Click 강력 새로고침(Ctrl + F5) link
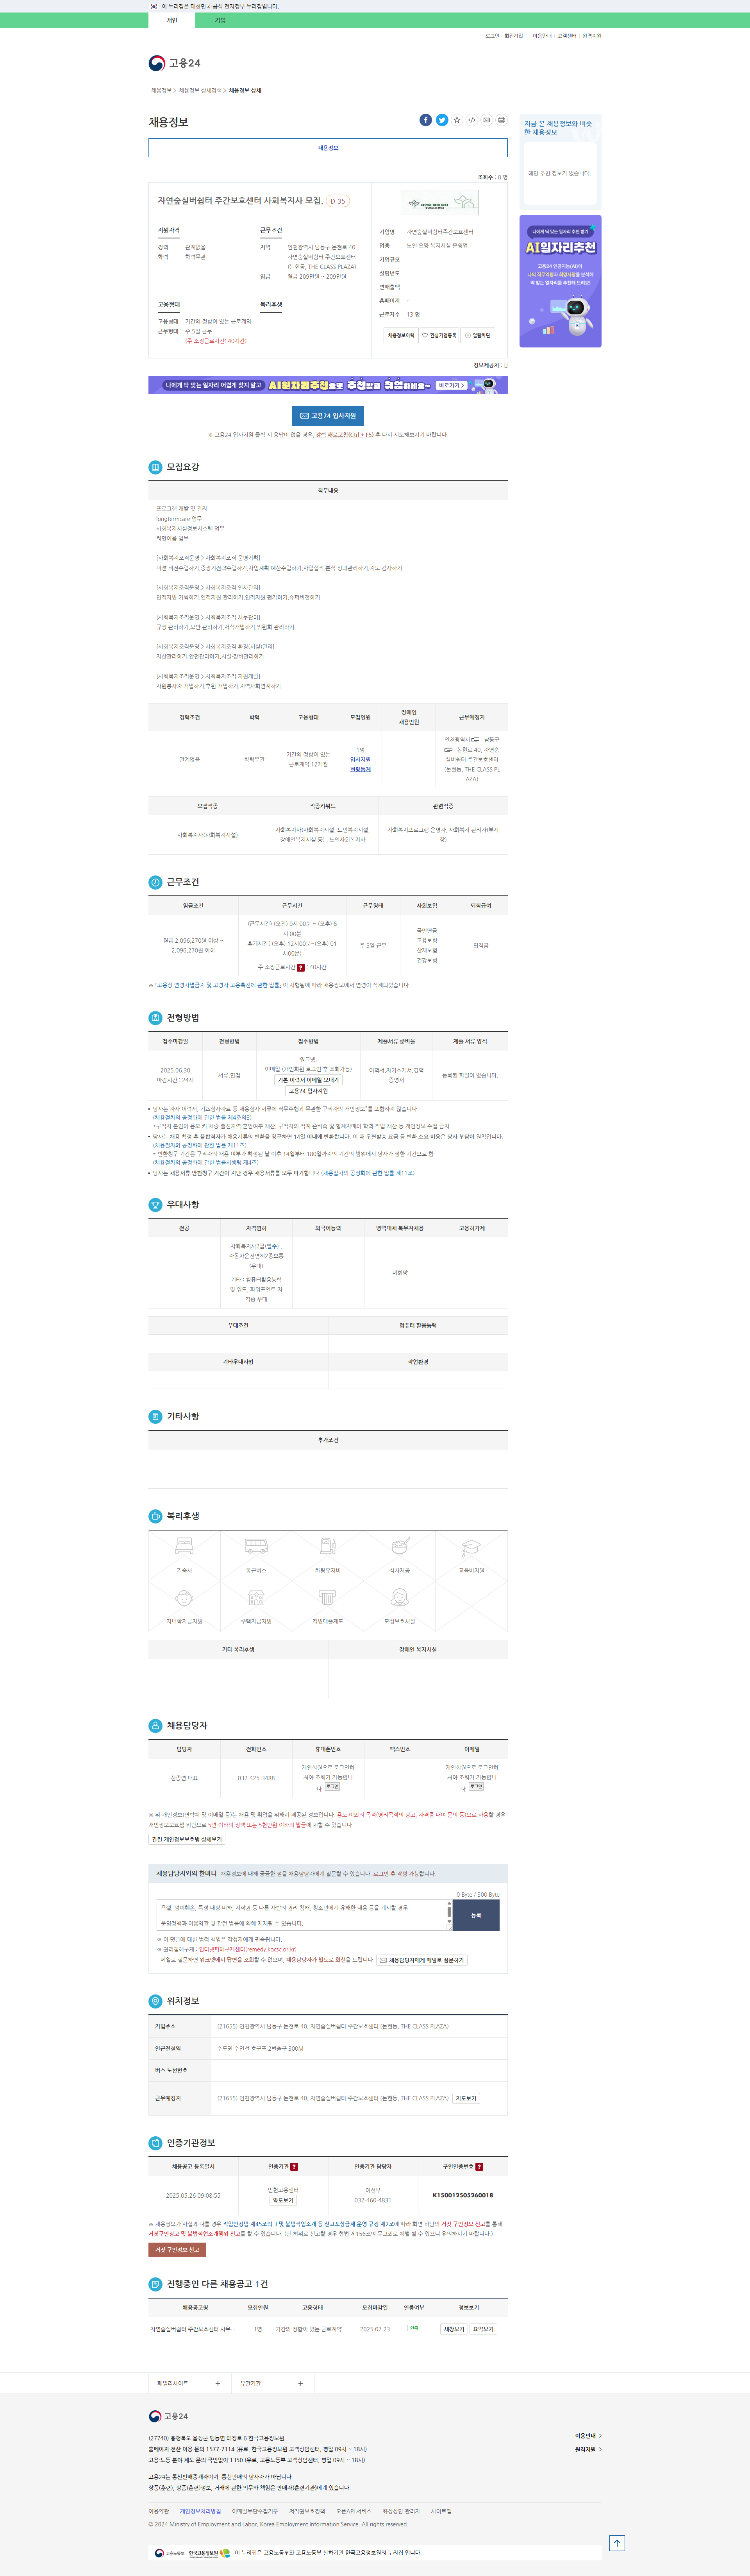Viewport: 750px width, 2576px height. pos(345,435)
